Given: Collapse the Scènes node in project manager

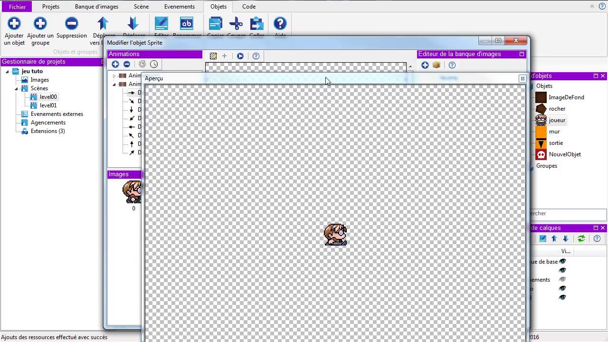Looking at the screenshot, I should coord(16,89).
